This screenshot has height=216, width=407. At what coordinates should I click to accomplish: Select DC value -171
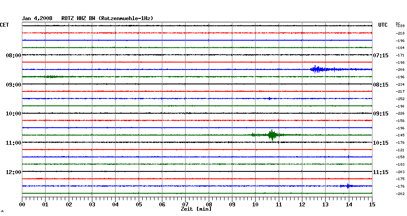pos(400,55)
